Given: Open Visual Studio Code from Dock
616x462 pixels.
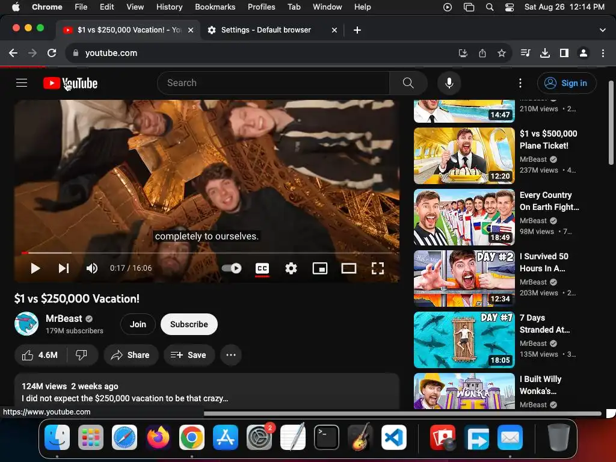Looking at the screenshot, I should pyautogui.click(x=393, y=437).
